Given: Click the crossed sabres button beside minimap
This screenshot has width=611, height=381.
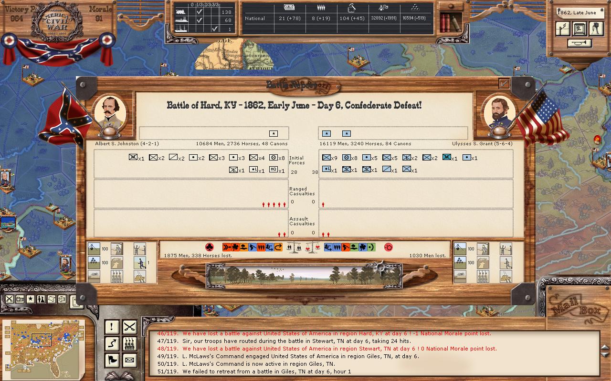Looking at the screenshot, I should tap(129, 327).
